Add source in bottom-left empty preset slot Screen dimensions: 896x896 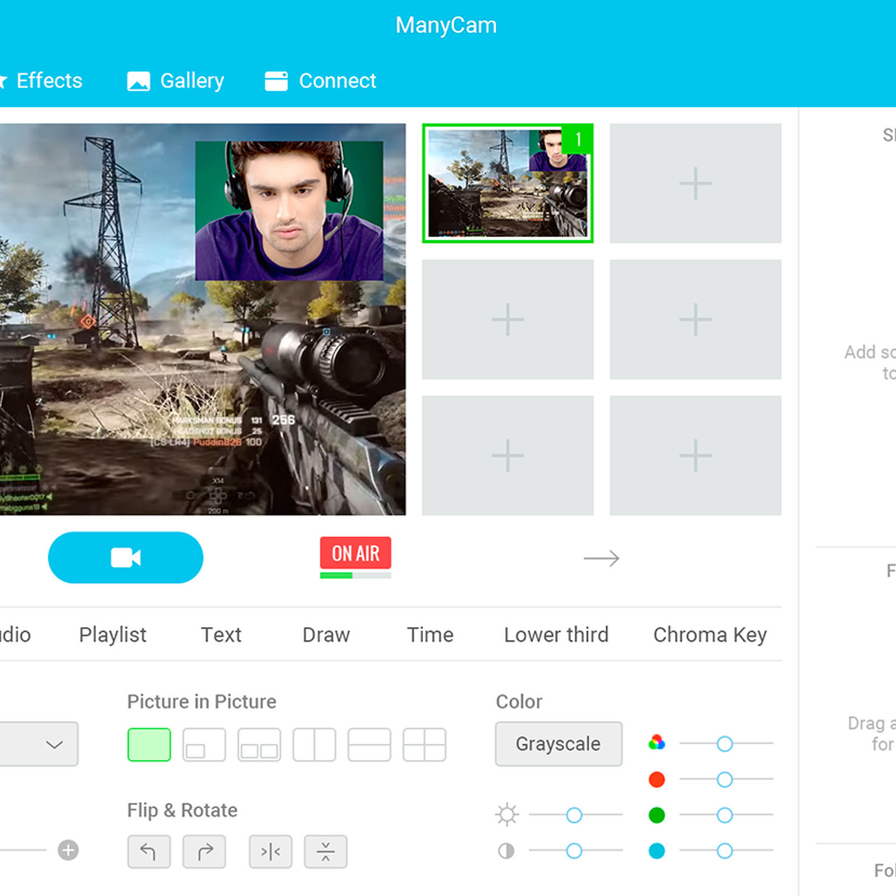click(x=507, y=455)
